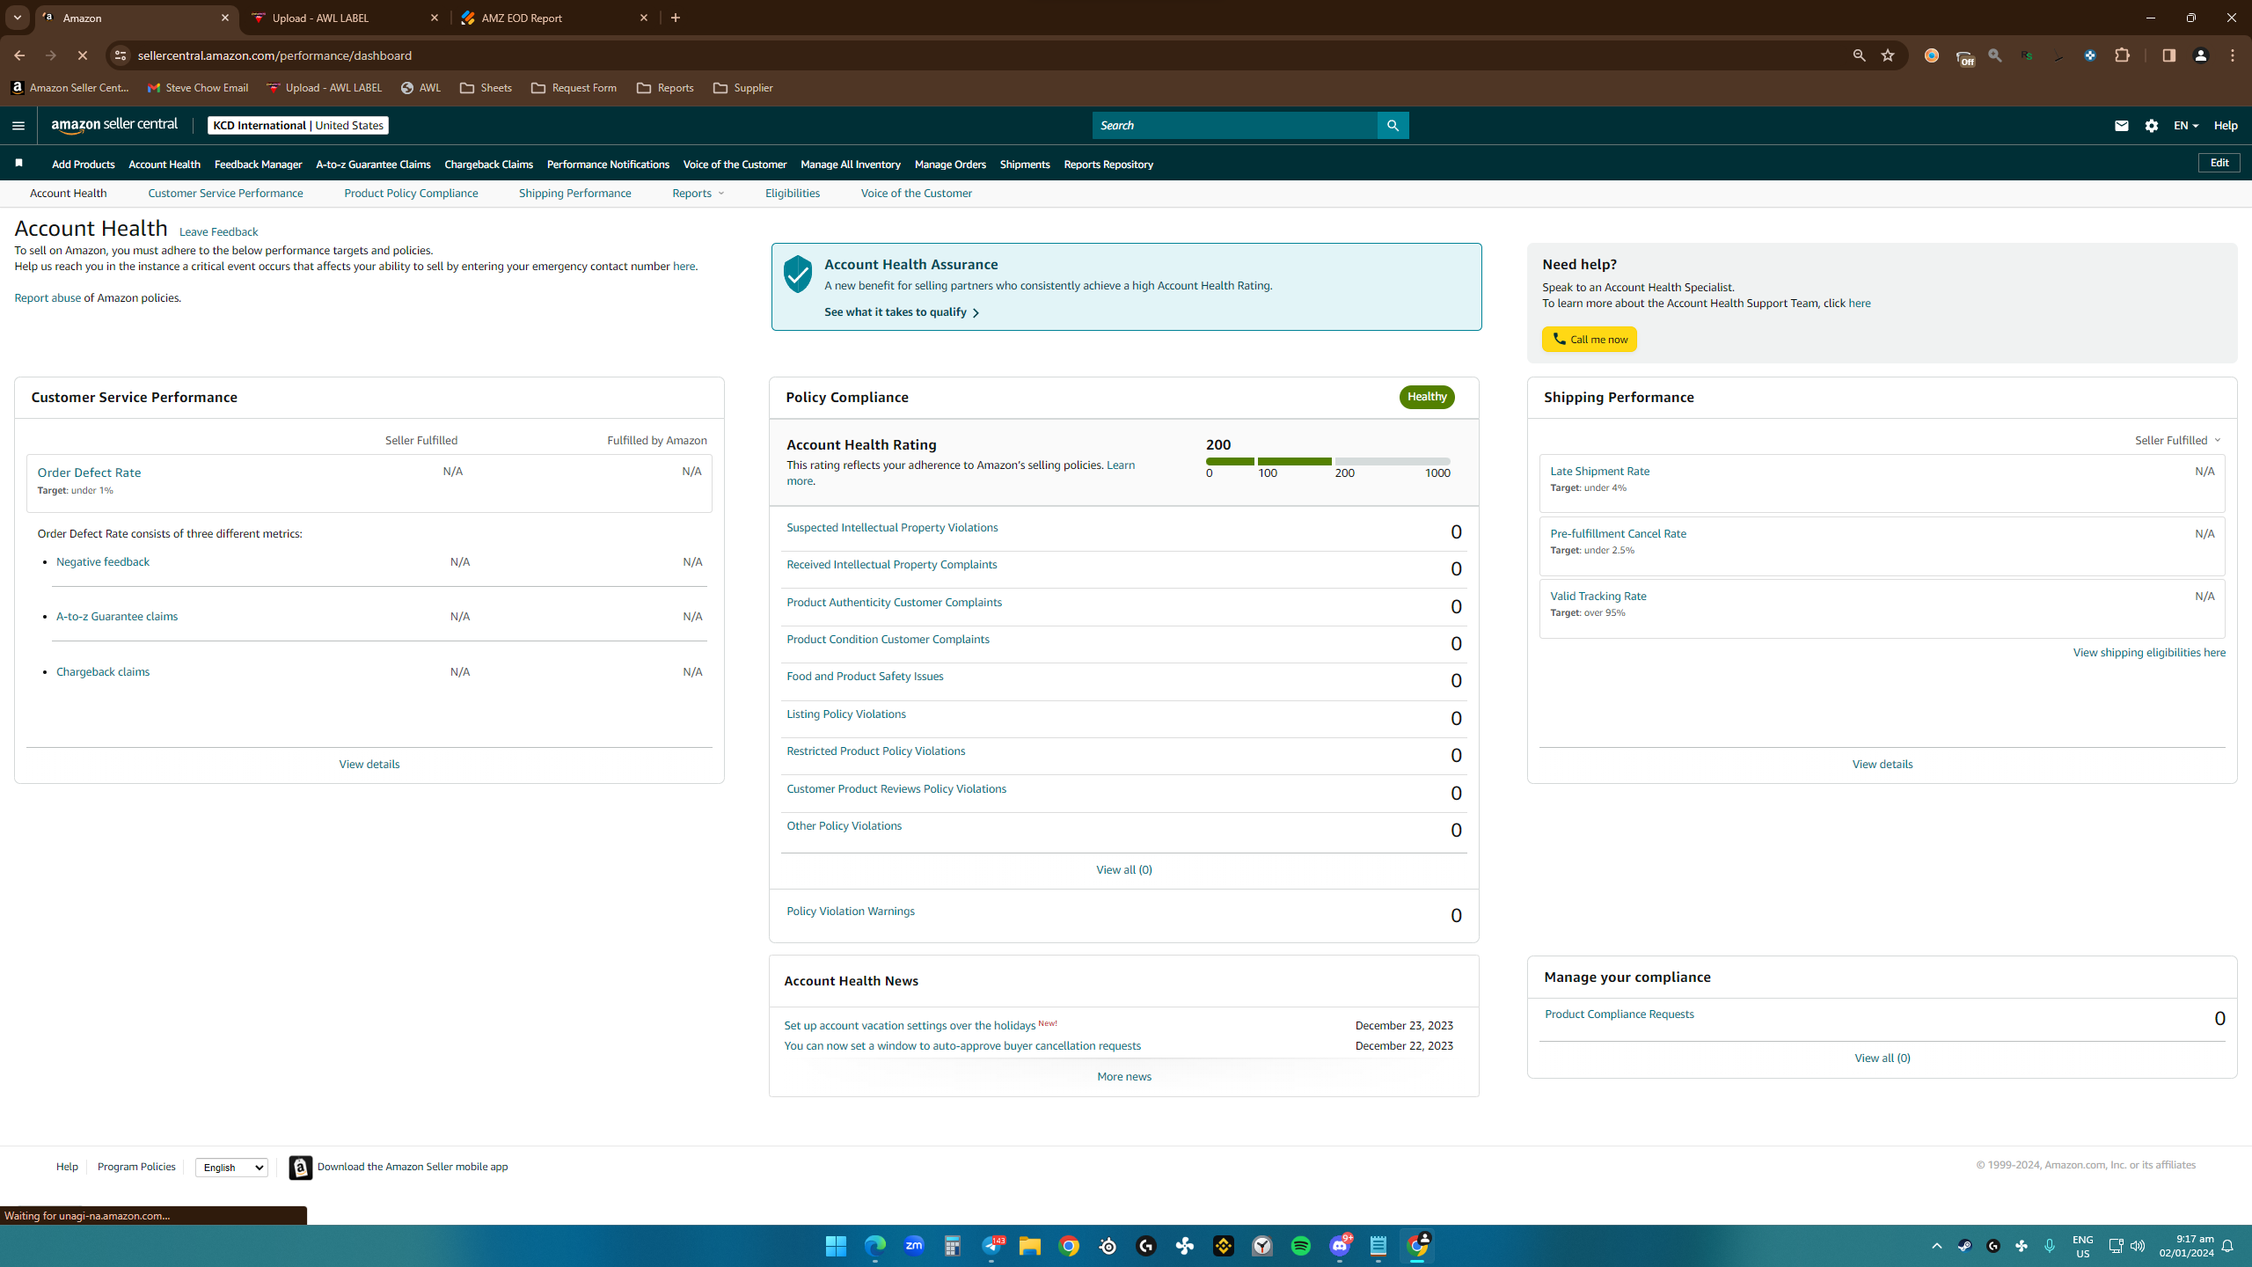
Task: Open Manage All Inventory menu item
Action: point(850,165)
